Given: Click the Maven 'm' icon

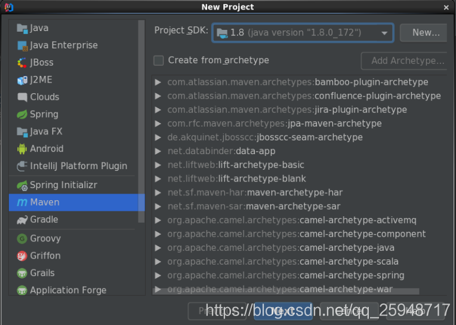Looking at the screenshot, I should (x=22, y=203).
